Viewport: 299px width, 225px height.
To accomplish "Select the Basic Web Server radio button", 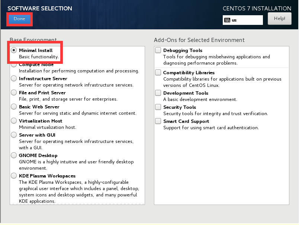I will [x=14, y=107].
